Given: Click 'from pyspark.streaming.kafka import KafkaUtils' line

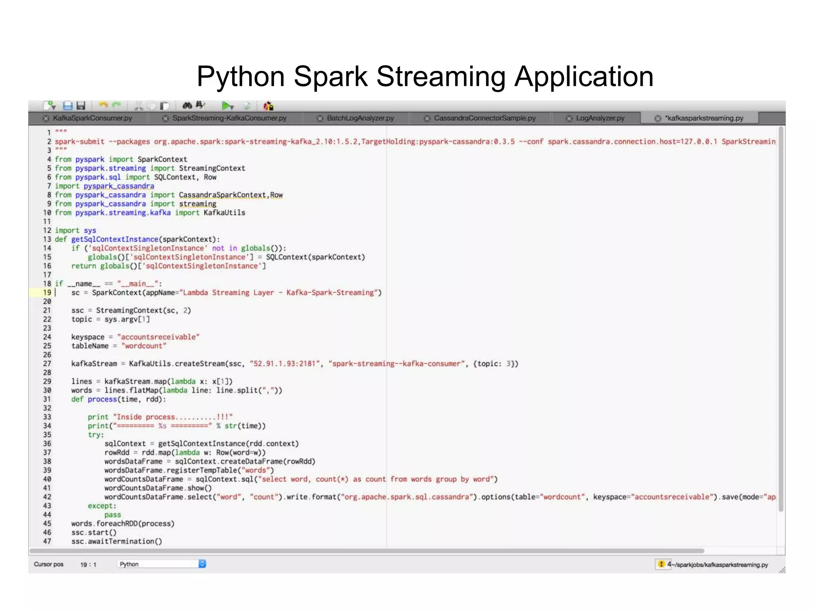Looking at the screenshot, I should [x=150, y=213].
